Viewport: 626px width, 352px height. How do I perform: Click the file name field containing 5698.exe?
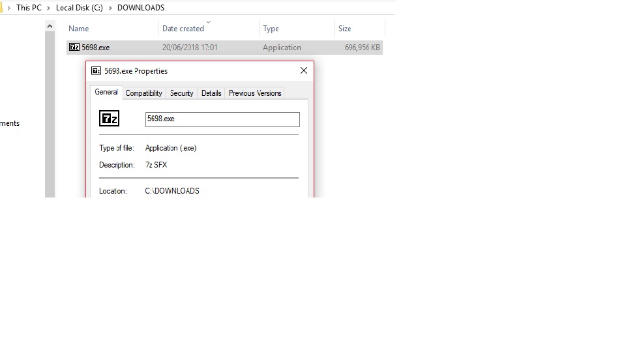[222, 119]
